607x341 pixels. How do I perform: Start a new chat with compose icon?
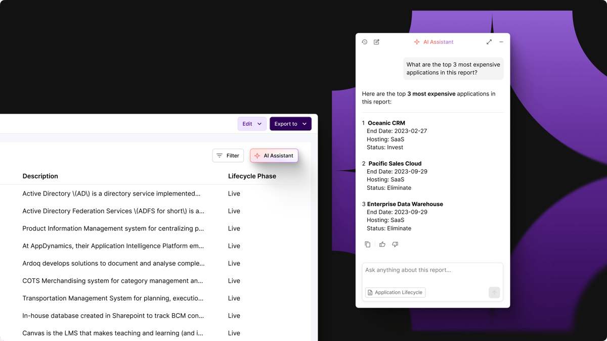click(376, 42)
